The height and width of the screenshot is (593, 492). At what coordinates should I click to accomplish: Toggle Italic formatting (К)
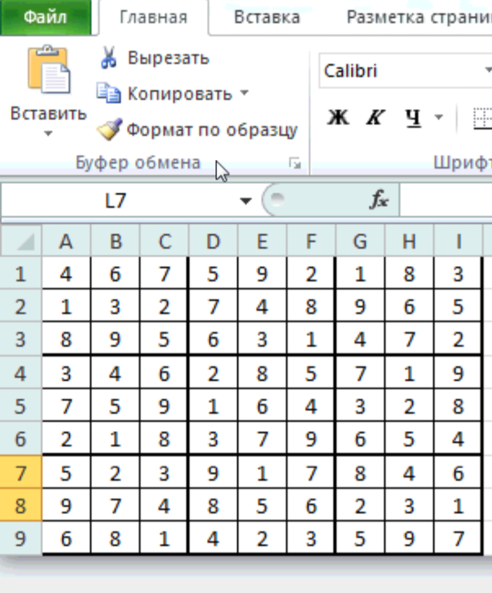click(x=375, y=118)
